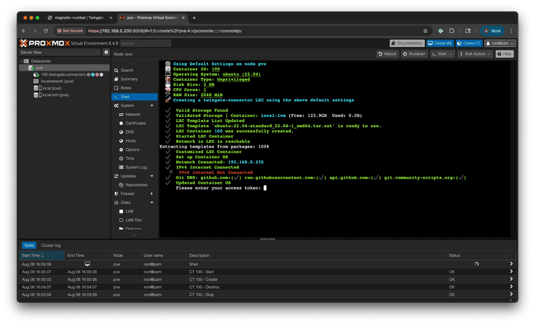
Task: Open the Bulk Actions dropdown
Action: click(476, 54)
